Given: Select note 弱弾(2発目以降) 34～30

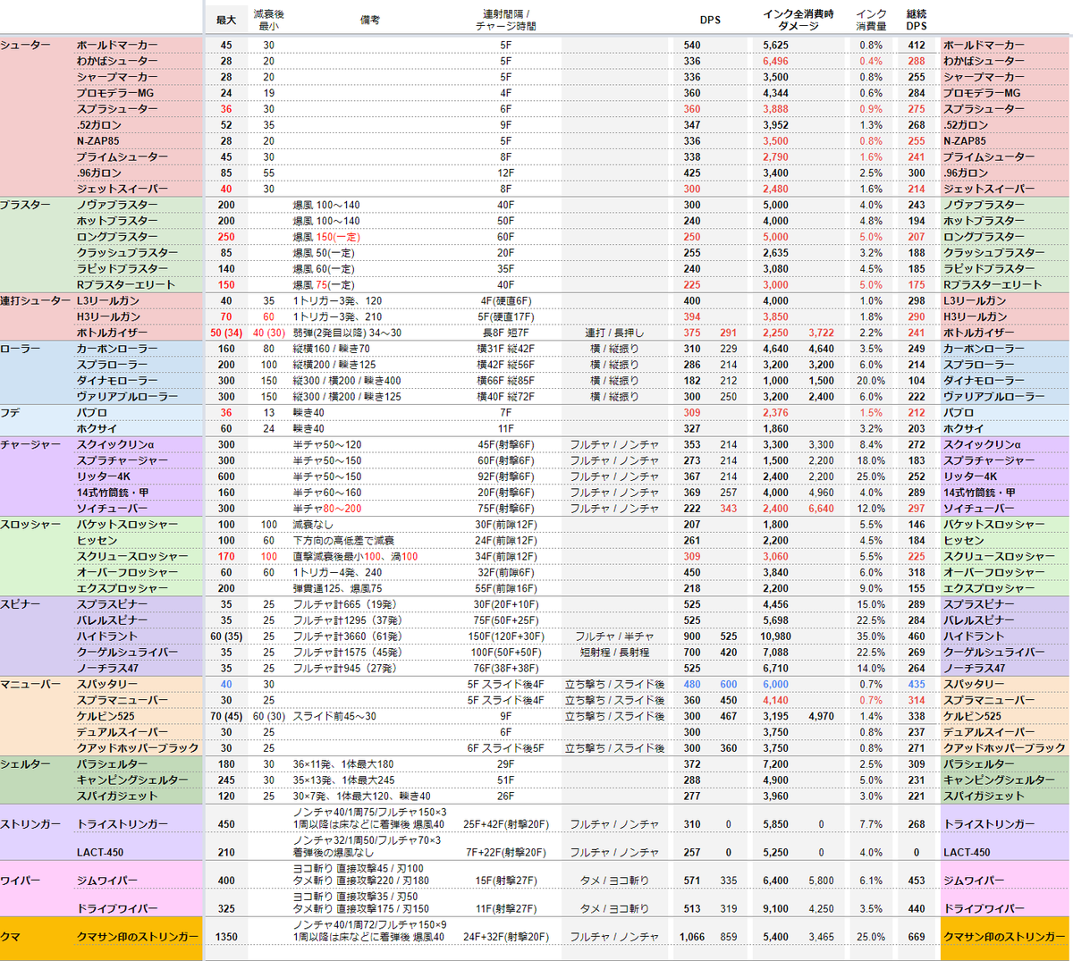Looking at the screenshot, I should click(x=348, y=333).
